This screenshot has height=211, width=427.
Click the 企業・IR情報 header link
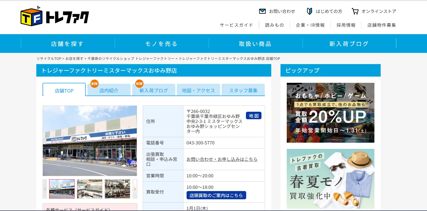click(310, 25)
